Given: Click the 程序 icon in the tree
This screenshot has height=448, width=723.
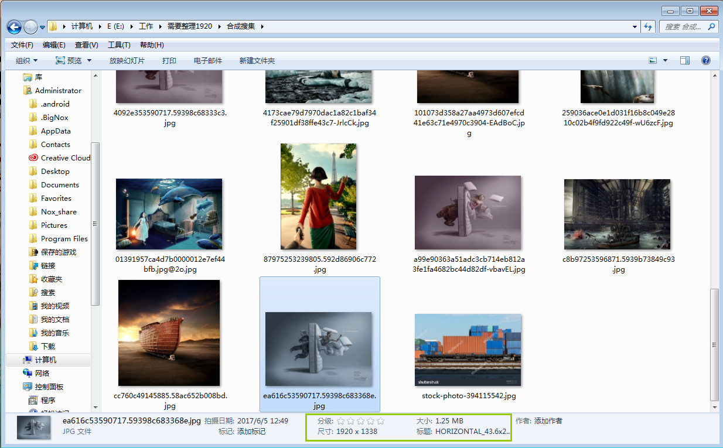Looking at the screenshot, I should tap(33, 400).
